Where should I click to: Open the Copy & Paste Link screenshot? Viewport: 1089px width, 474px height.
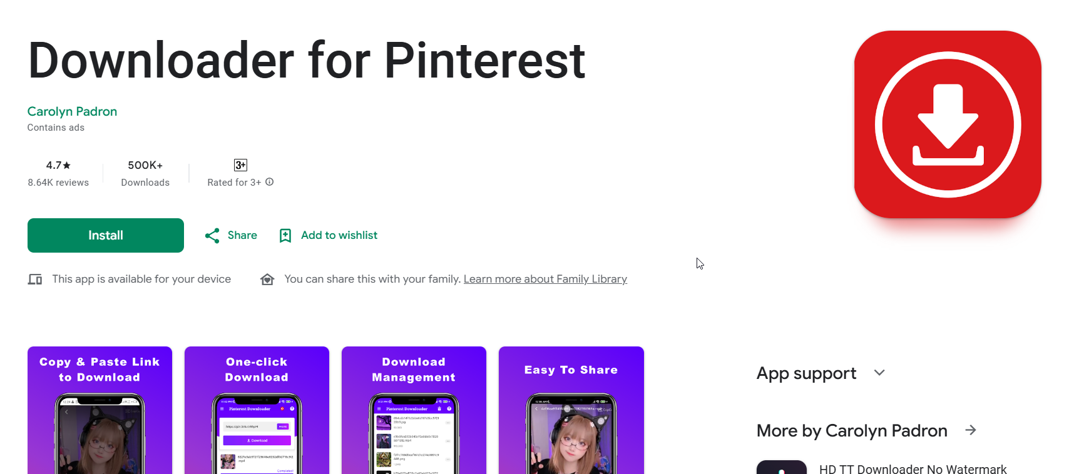pos(100,410)
